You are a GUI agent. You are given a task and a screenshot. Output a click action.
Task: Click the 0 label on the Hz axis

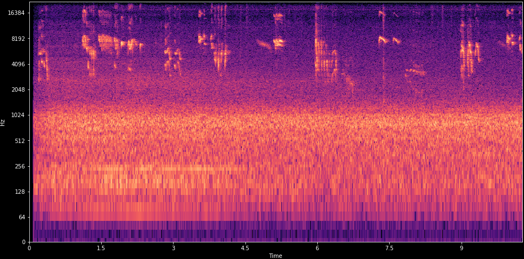click(24, 242)
